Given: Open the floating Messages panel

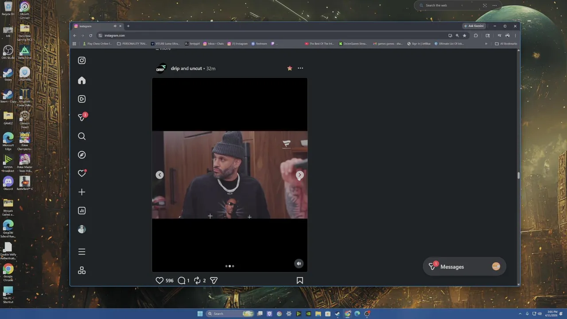Looking at the screenshot, I should coord(464,267).
